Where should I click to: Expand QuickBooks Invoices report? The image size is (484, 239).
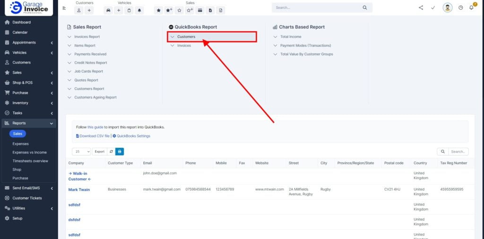[184, 45]
